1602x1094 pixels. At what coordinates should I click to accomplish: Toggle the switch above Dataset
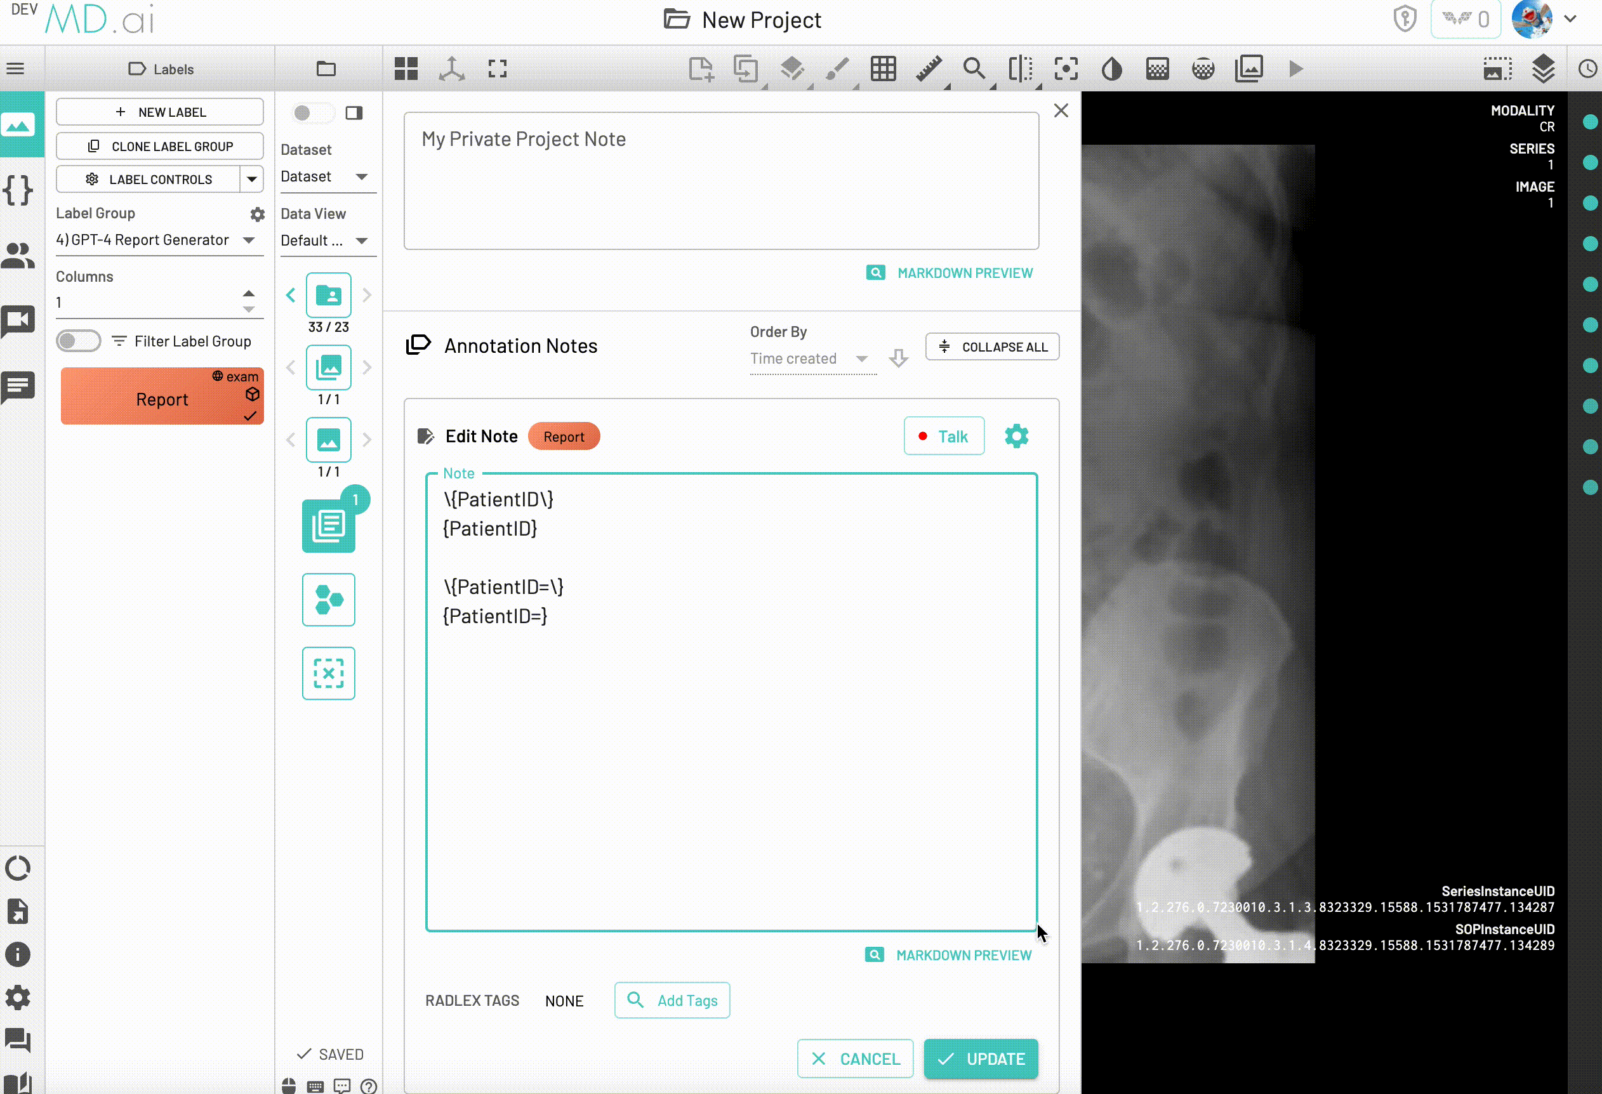[312, 113]
